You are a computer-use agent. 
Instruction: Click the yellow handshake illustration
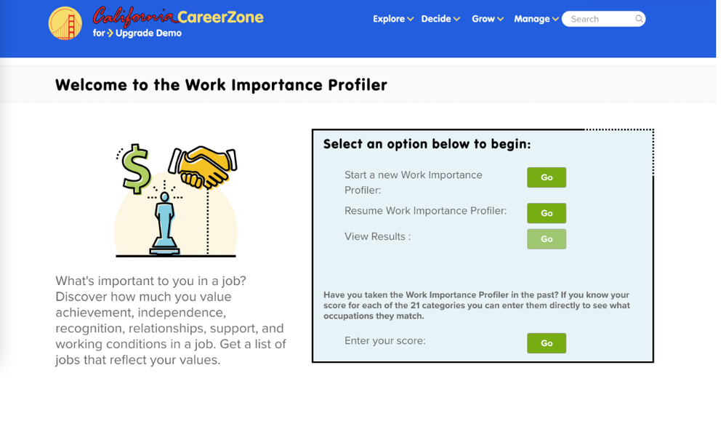[203, 167]
